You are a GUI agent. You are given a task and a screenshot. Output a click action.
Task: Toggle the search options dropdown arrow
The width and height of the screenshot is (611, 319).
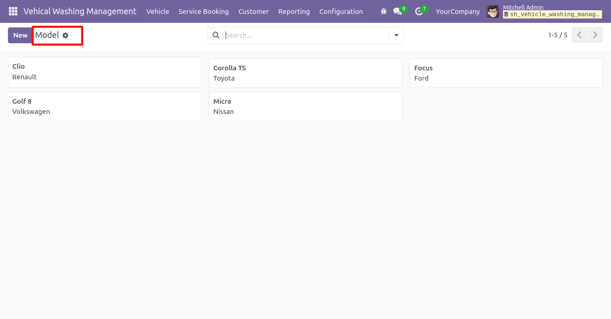pos(396,35)
